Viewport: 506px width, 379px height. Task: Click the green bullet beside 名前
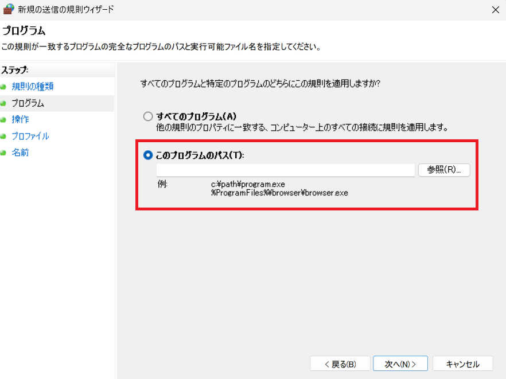coord(3,153)
